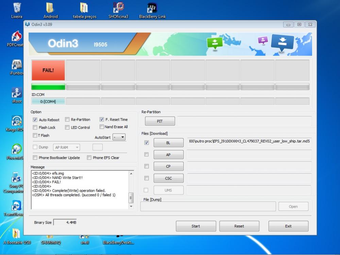
Task: Enable LED Control option
Action: click(67, 127)
